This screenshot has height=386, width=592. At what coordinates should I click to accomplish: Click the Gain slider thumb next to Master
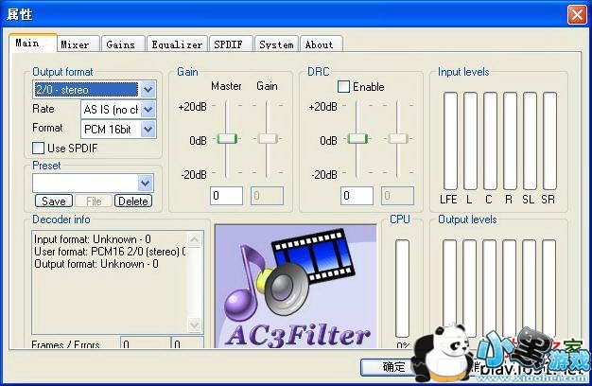[x=268, y=139]
